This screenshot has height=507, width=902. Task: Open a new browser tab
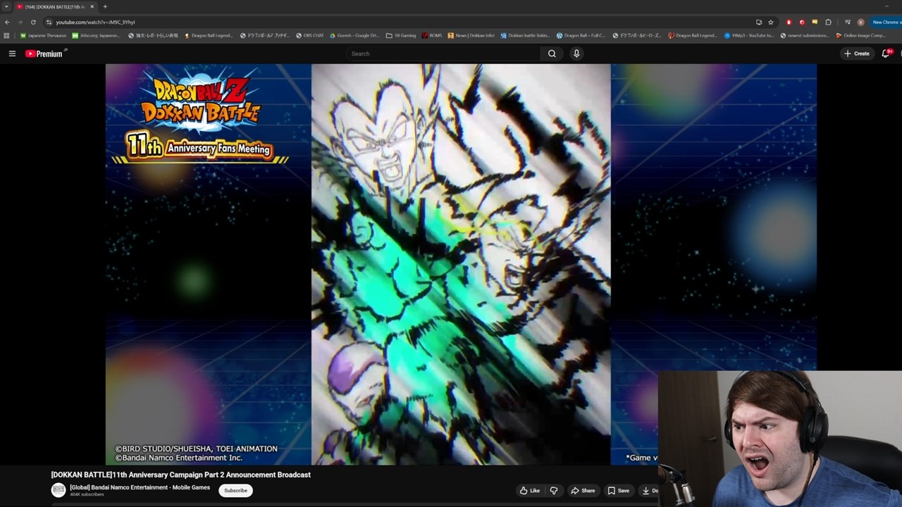point(105,6)
